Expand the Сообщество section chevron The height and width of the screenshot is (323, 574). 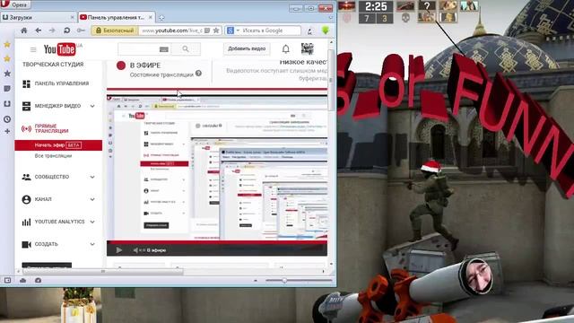[92, 177]
